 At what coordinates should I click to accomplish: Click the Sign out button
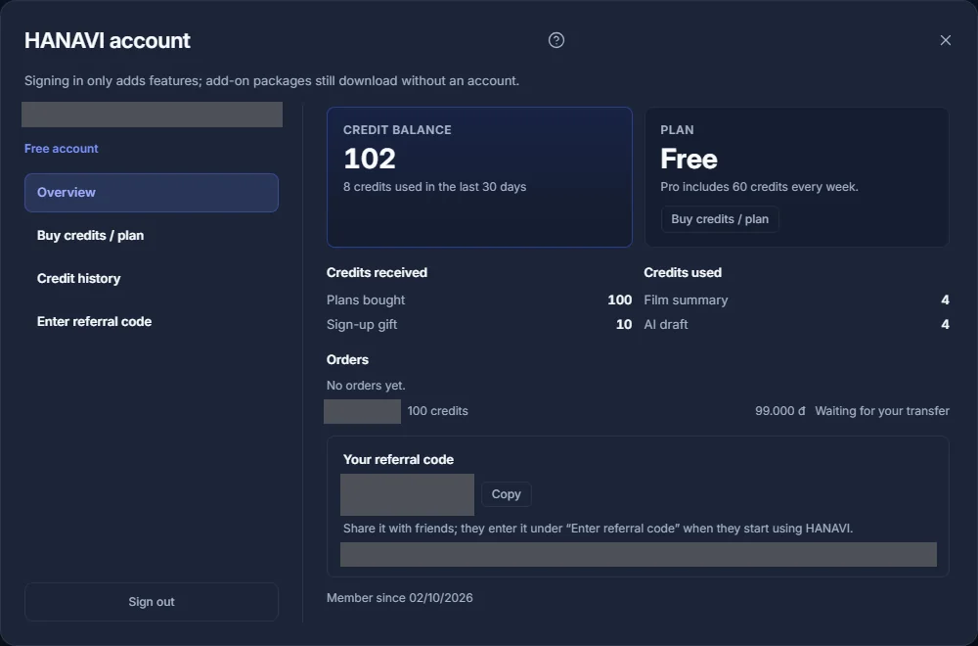[151, 602]
